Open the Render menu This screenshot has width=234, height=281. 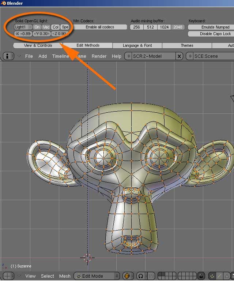tap(99, 56)
